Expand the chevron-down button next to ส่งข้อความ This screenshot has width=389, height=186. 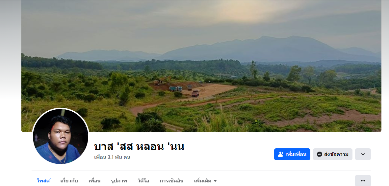pyautogui.click(x=363, y=154)
